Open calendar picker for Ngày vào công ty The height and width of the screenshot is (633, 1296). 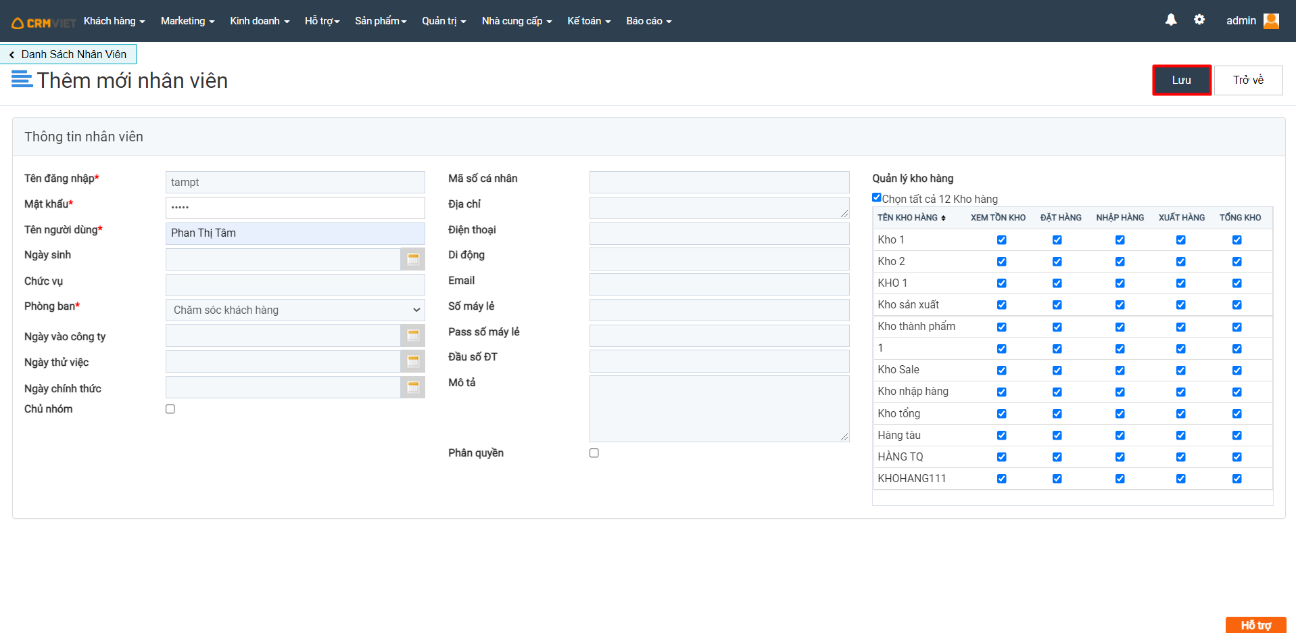click(x=413, y=335)
